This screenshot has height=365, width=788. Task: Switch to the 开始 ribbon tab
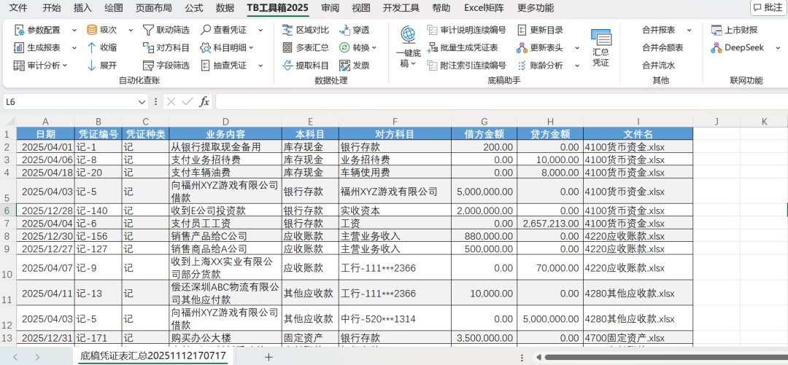(x=52, y=8)
